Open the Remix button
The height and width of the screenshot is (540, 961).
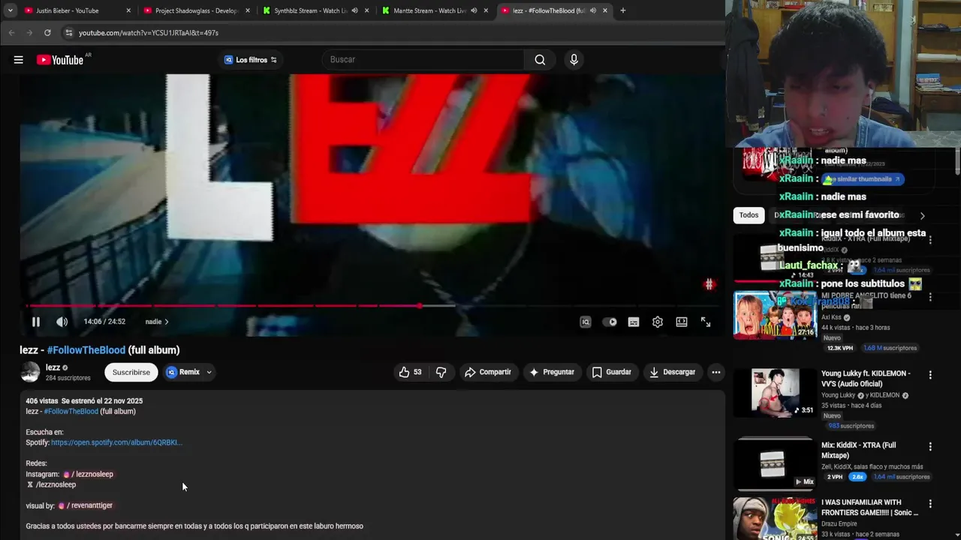183,372
